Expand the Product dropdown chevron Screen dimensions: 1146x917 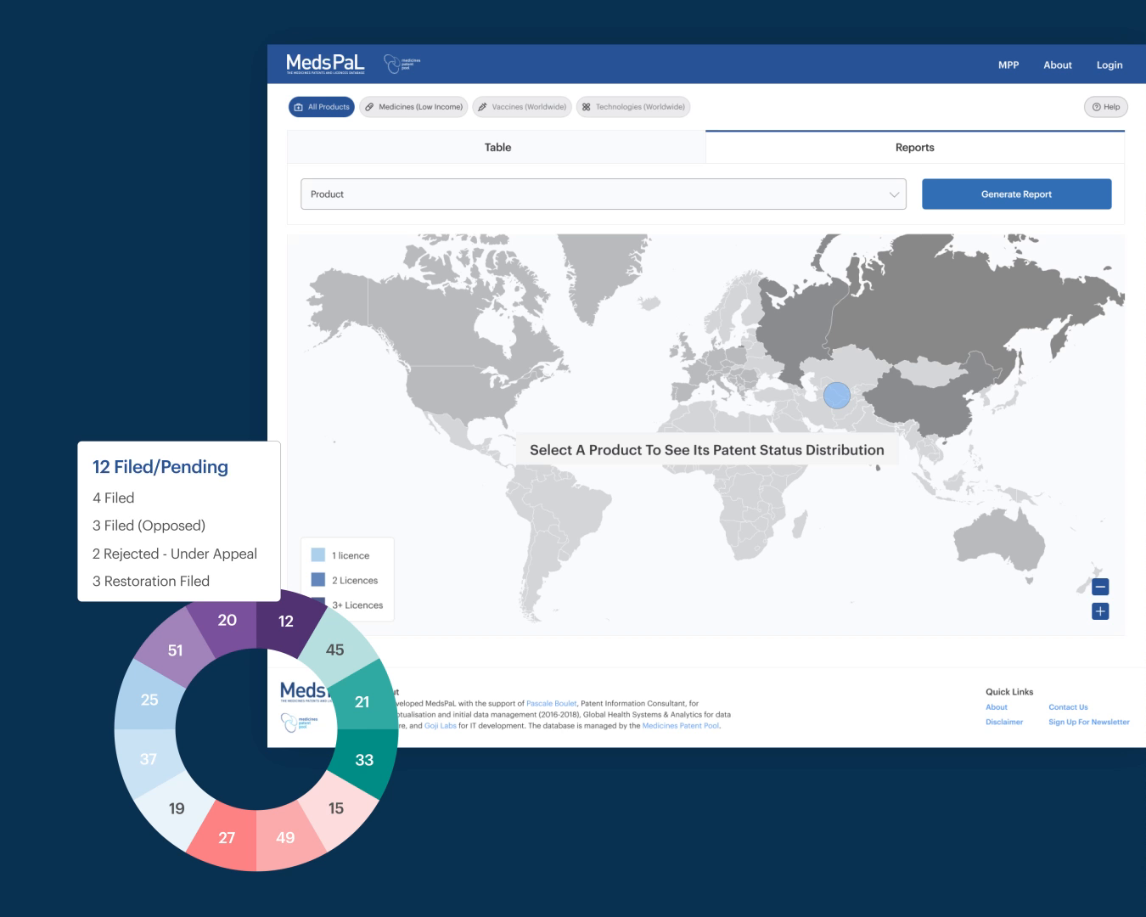[894, 194]
